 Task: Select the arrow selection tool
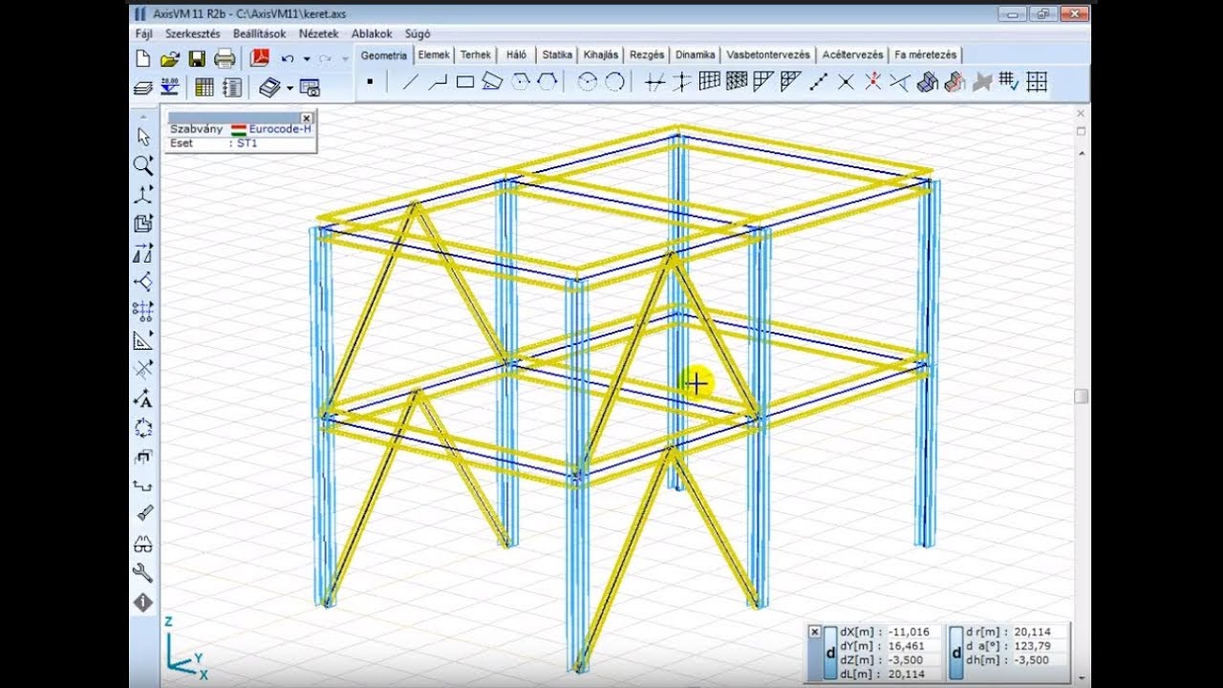click(143, 137)
